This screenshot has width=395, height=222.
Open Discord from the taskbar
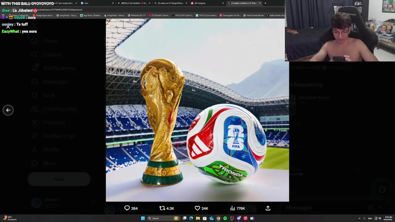pos(239,218)
